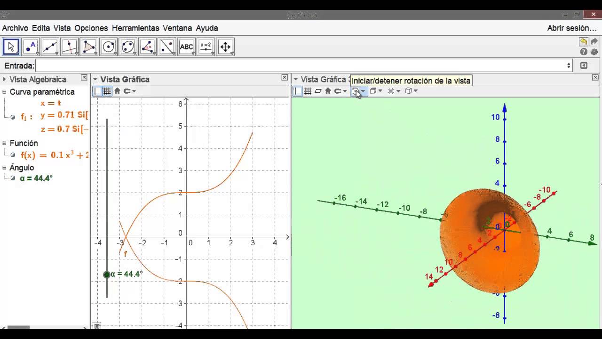Image resolution: width=602 pixels, height=339 pixels.
Task: Collapse the 3D Vista Gráfica style bar arrow
Action: (296, 80)
